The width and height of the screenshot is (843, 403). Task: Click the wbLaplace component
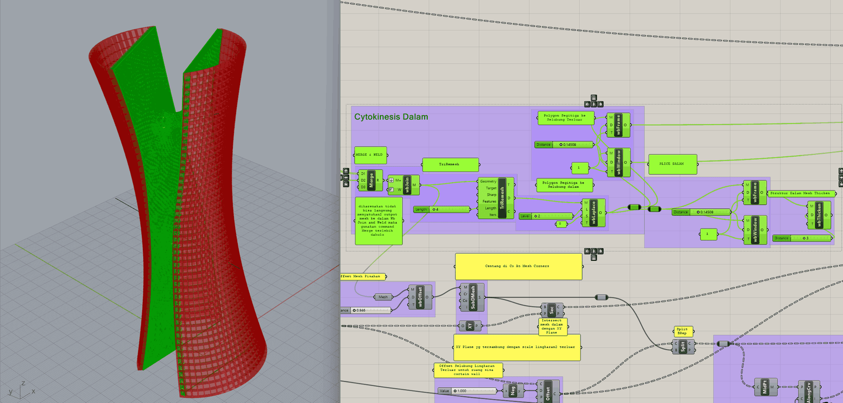(593, 213)
